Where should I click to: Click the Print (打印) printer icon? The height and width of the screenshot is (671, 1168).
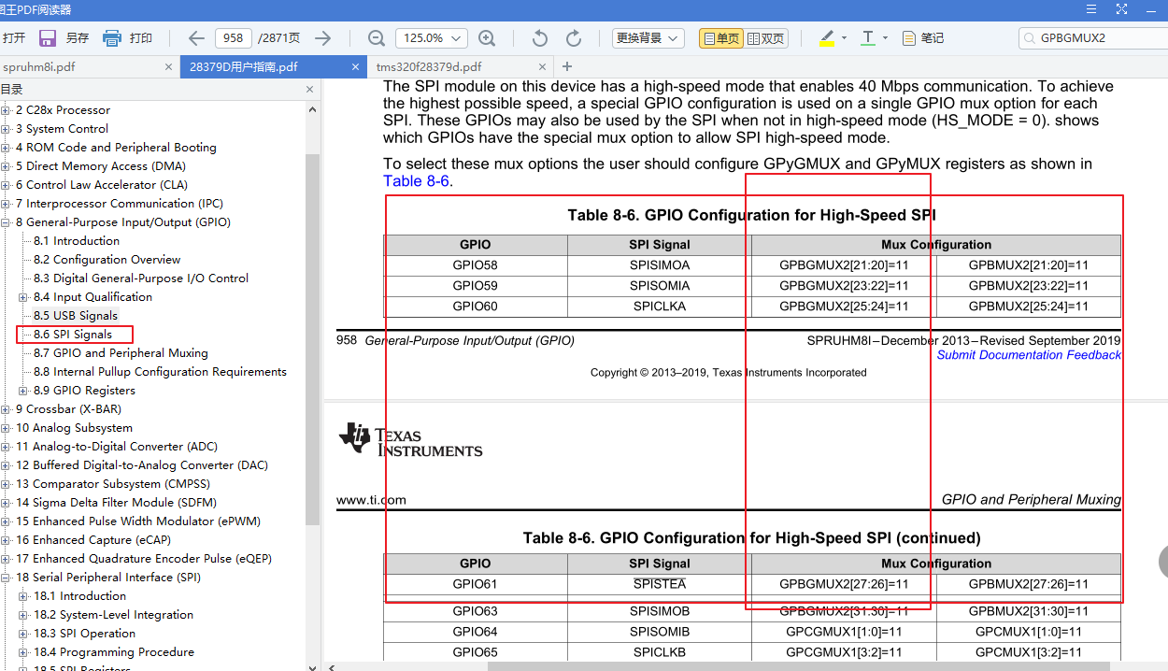[112, 38]
